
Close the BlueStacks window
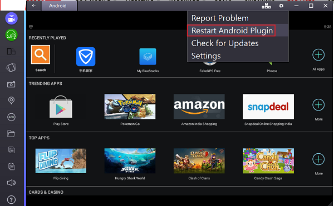click(326, 6)
